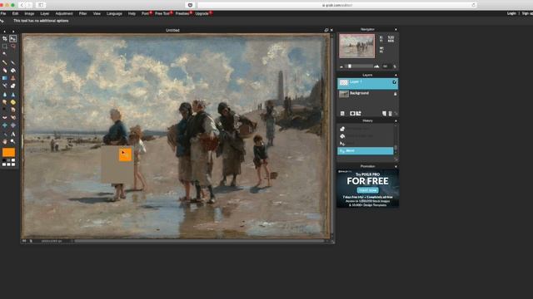The height and width of the screenshot is (299, 533).
Task: Toggle Layer 1 visibility checkbox
Action: click(x=394, y=82)
